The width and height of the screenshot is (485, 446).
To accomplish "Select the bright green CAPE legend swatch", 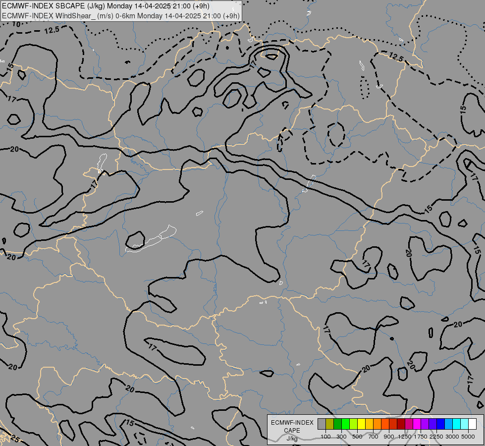I will tap(345, 424).
